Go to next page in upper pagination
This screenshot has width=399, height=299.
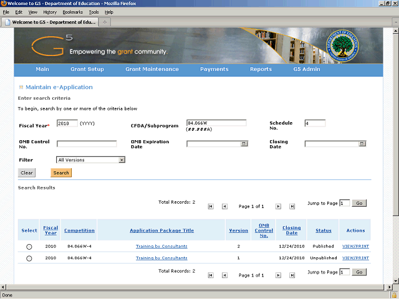(x=279, y=206)
